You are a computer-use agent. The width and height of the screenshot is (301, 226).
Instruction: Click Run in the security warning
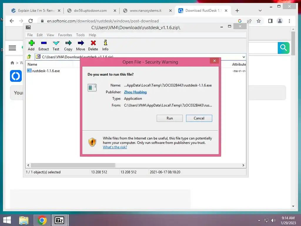(x=170, y=118)
